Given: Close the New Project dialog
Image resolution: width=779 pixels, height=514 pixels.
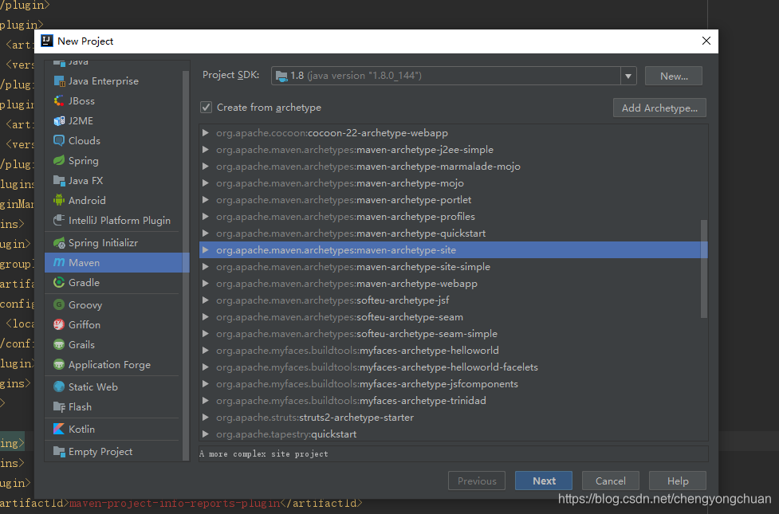Looking at the screenshot, I should (x=706, y=41).
